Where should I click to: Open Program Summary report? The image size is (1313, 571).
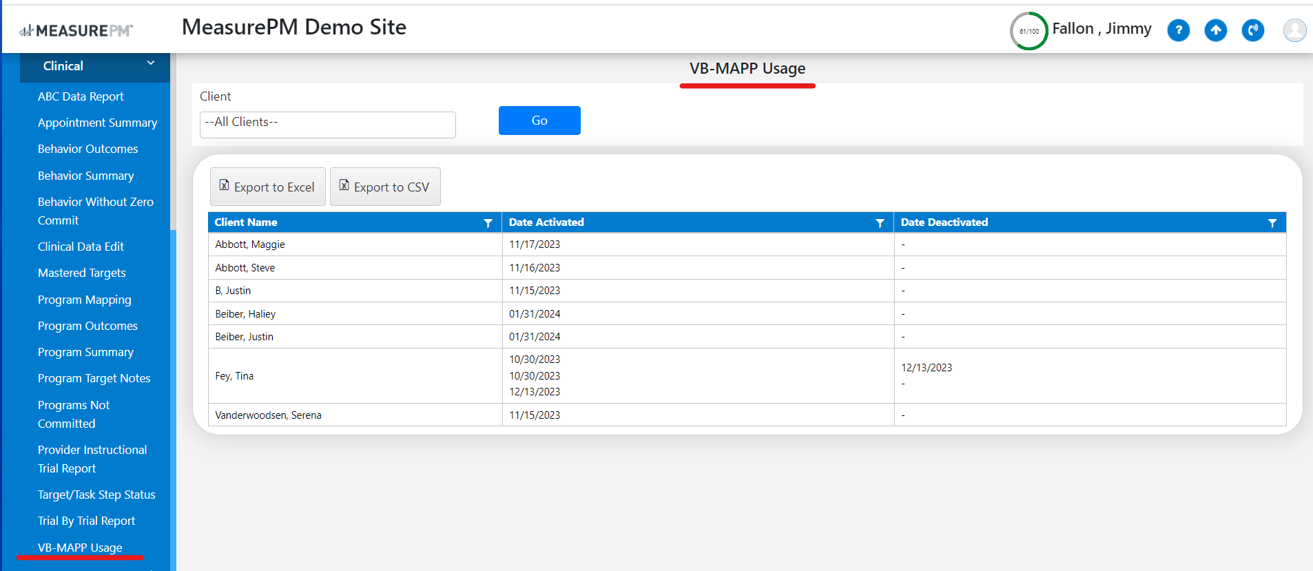85,352
